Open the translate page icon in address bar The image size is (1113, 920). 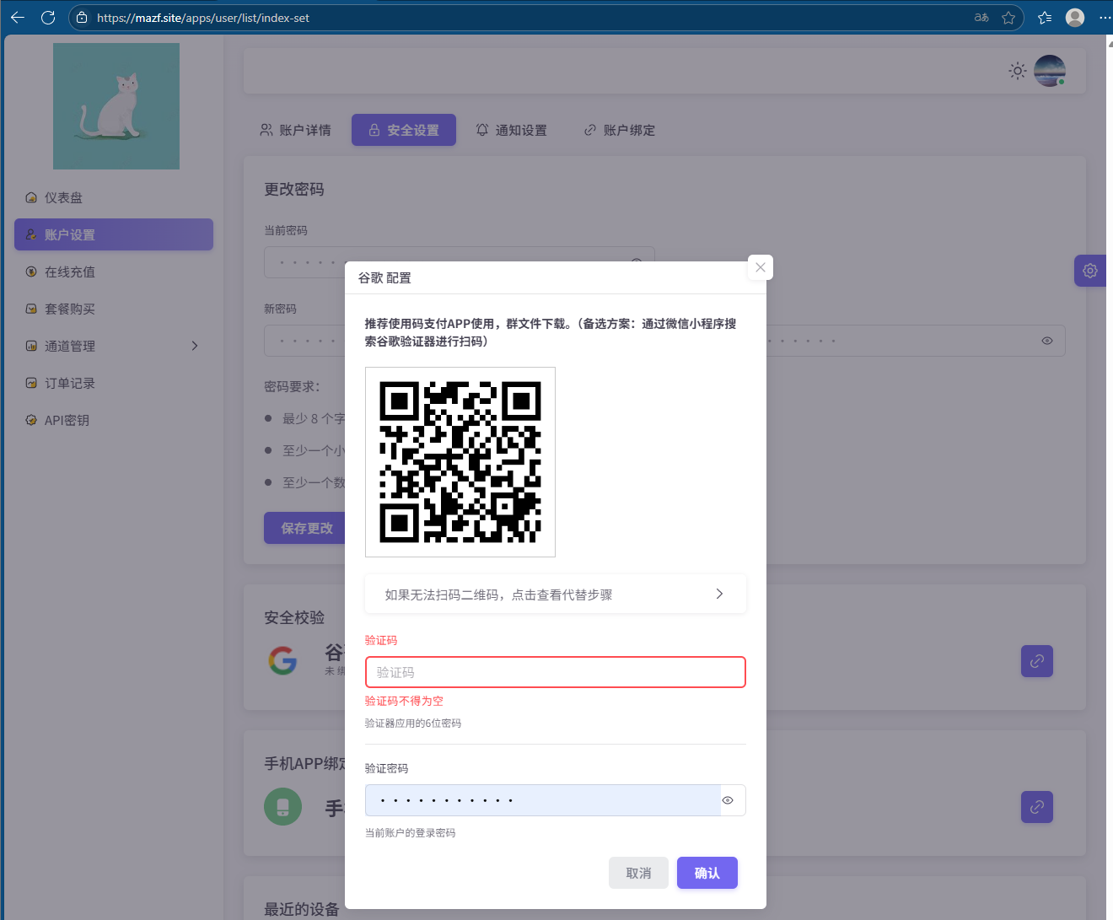[981, 17]
